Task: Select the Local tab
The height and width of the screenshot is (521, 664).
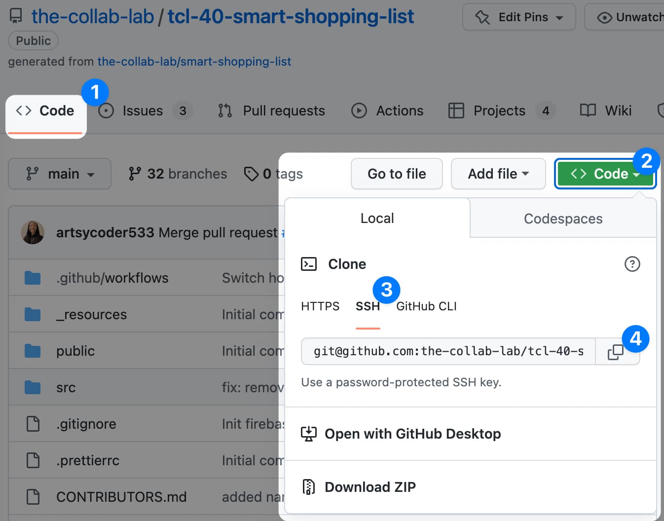Action: coord(377,218)
